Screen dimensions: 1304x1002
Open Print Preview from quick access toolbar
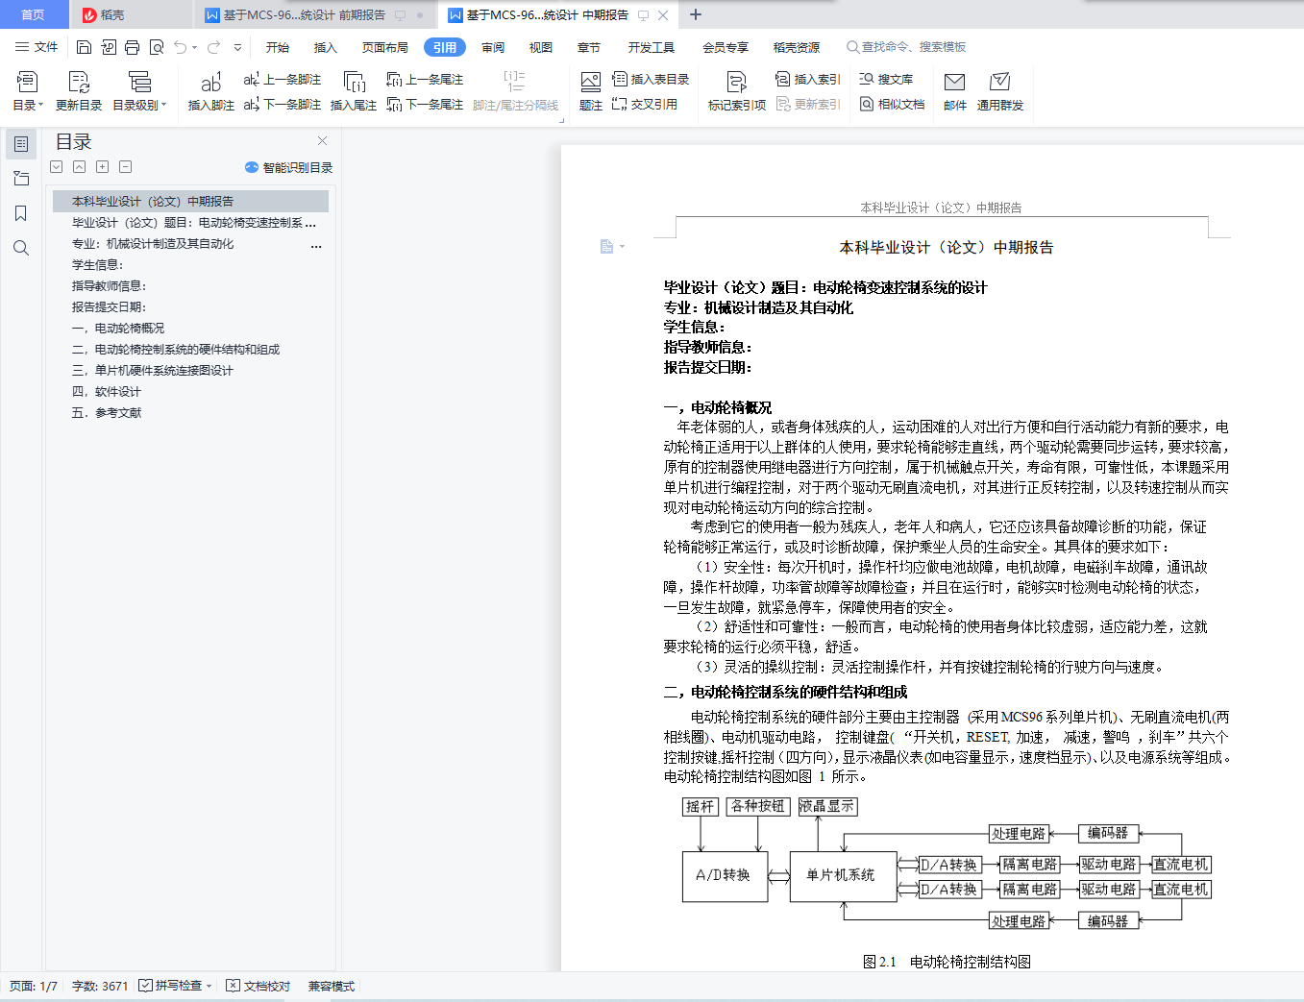point(156,47)
